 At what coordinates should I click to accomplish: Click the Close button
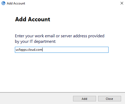tap(110, 99)
